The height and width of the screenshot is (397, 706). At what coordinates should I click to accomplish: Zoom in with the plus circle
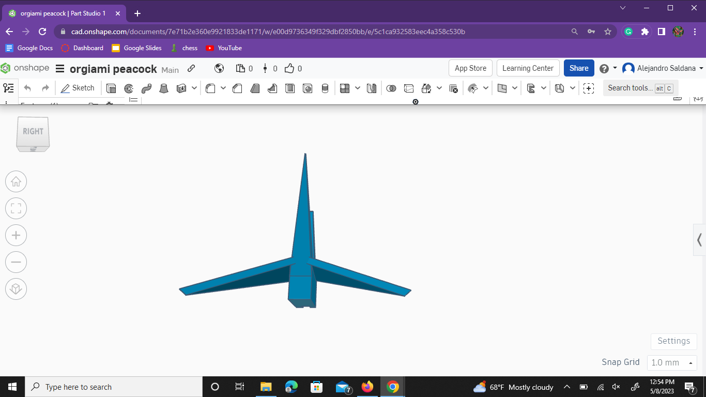16,235
